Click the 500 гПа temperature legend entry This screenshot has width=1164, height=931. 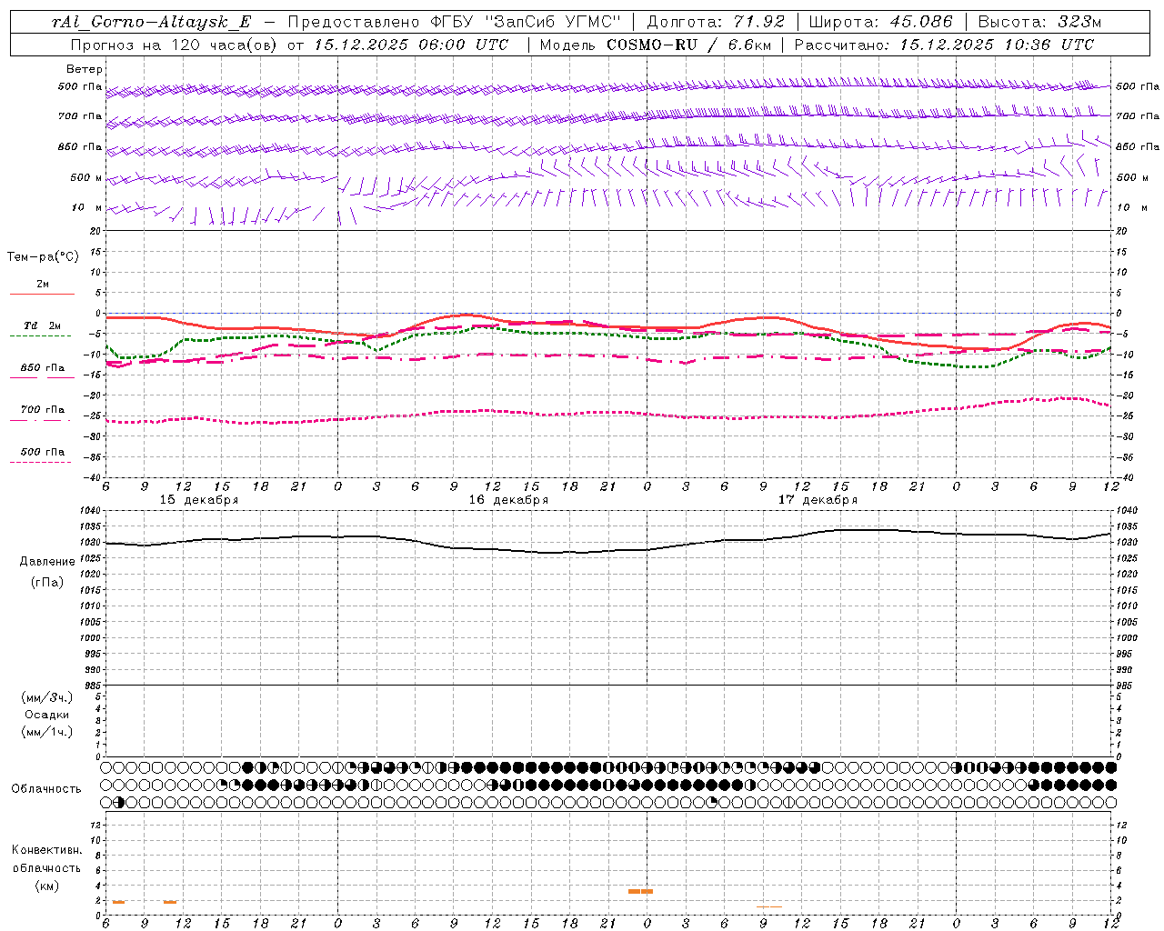click(42, 451)
